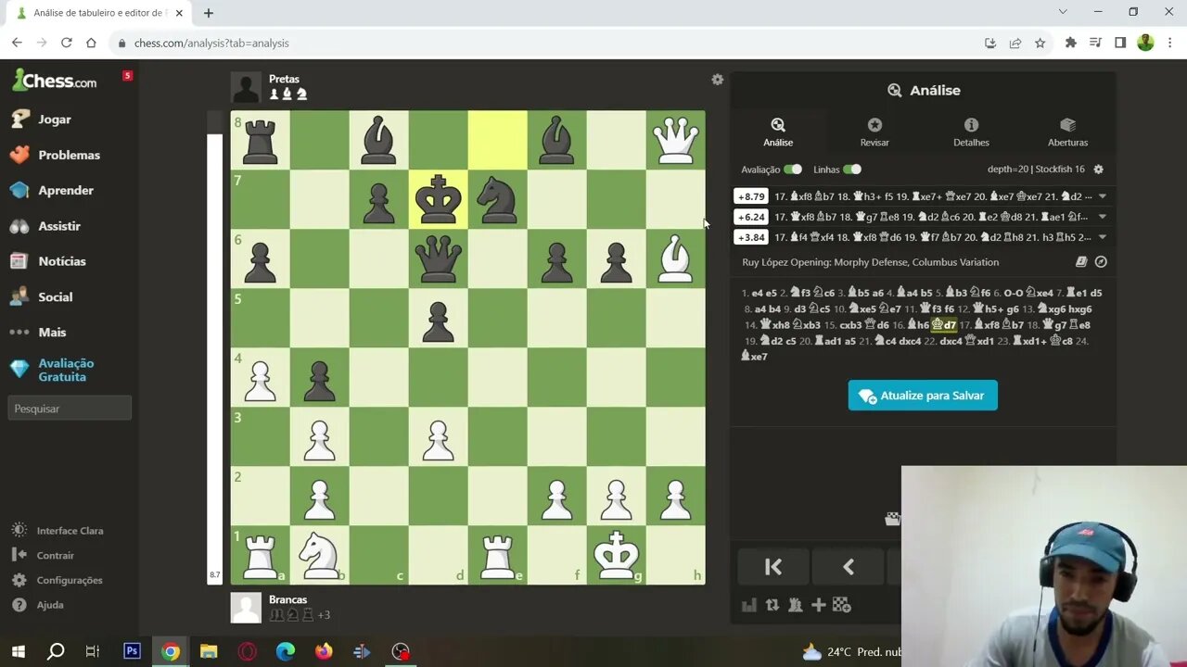Click the Chess.com logo
Image resolution: width=1187 pixels, height=667 pixels.
coord(54,81)
